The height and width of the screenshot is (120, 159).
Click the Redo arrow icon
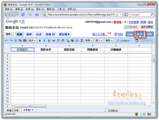[x=11, y=41]
